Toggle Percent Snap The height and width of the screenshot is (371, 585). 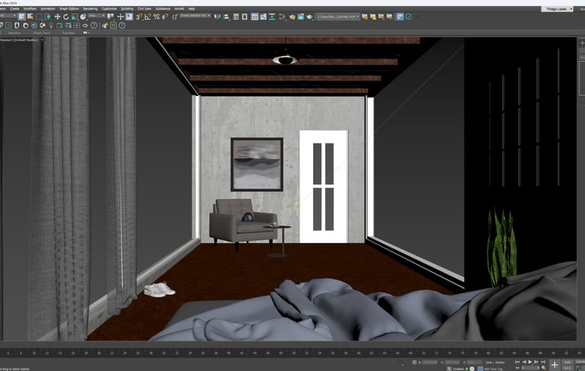click(156, 17)
